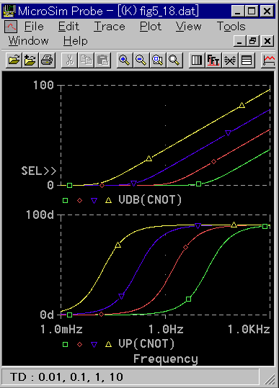Click the Zoom In magnifier icon

click(x=125, y=60)
